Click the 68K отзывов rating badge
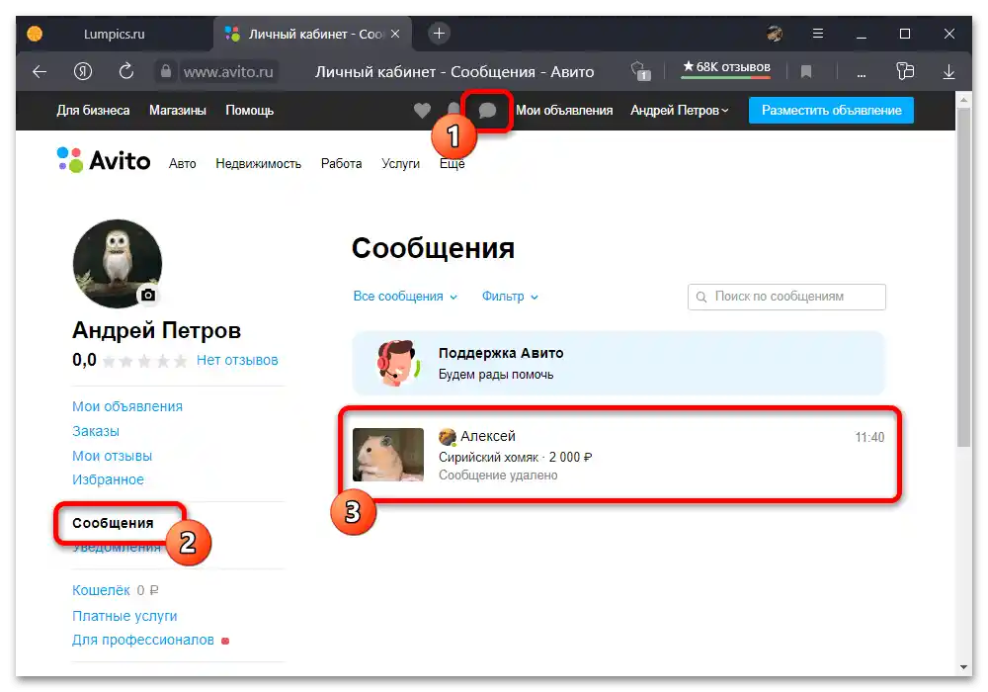988x692 pixels. coord(726,68)
